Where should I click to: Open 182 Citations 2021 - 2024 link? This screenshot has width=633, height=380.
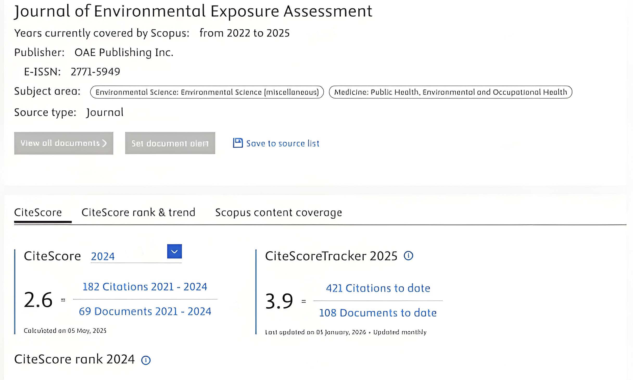(x=145, y=287)
